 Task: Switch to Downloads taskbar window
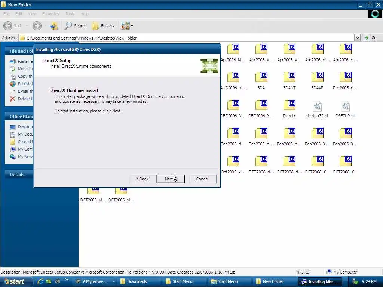coord(140,281)
